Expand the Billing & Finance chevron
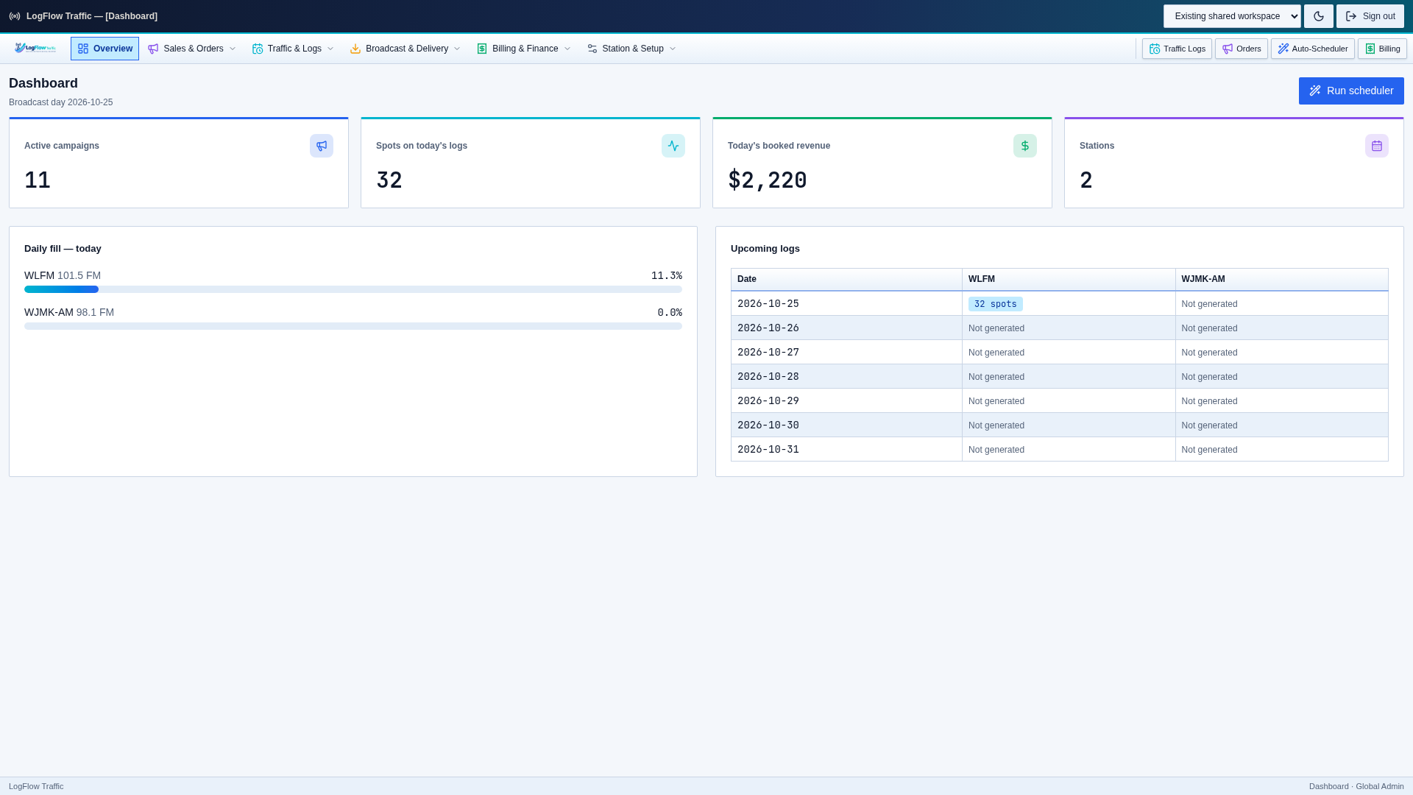This screenshot has height=795, width=1413. [567, 49]
